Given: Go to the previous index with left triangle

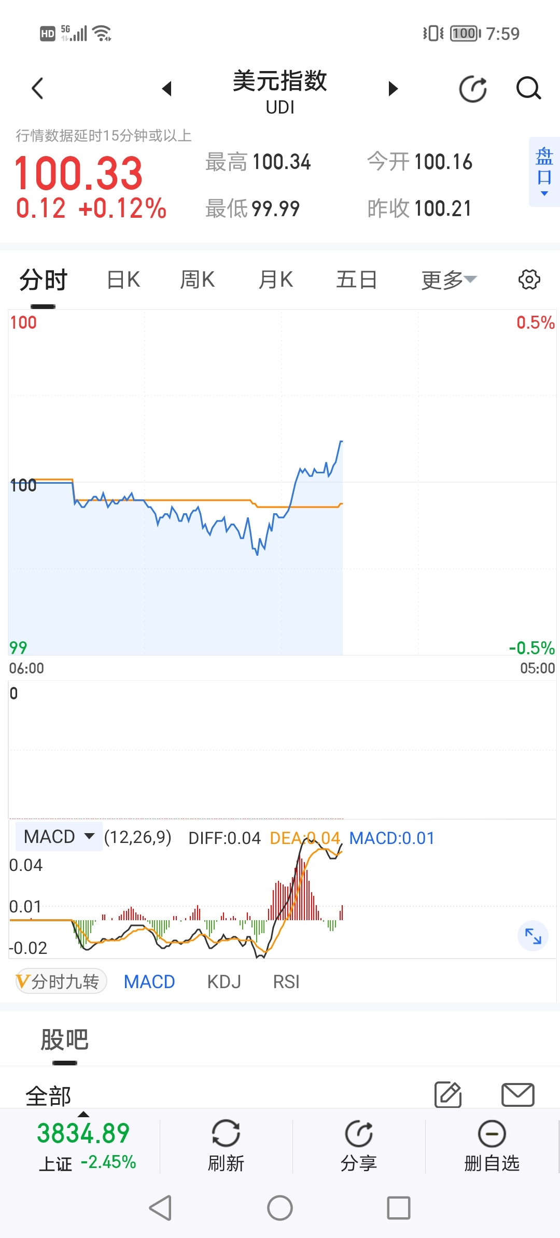Looking at the screenshot, I should click(166, 88).
